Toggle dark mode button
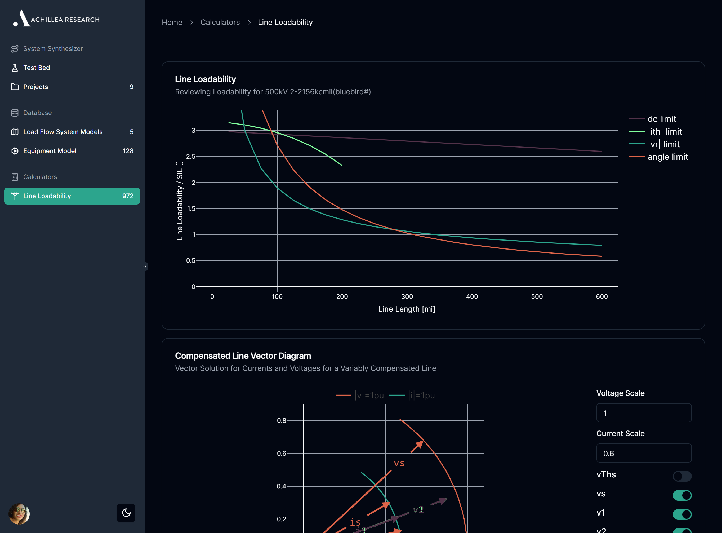Image resolution: width=722 pixels, height=533 pixels. pos(126,512)
